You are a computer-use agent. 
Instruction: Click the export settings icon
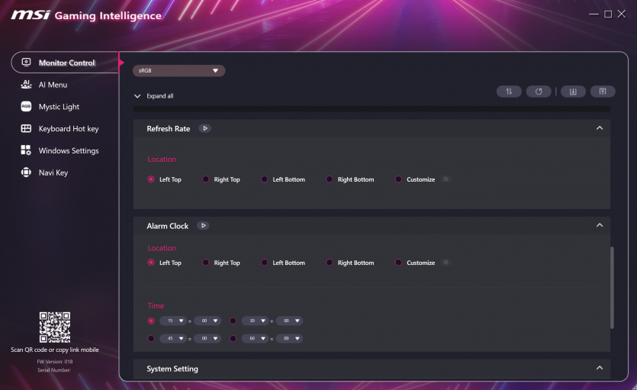[x=602, y=92]
